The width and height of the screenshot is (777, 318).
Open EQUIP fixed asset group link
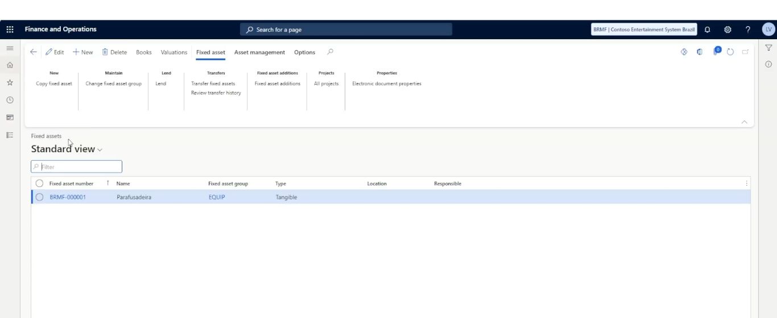pos(217,197)
